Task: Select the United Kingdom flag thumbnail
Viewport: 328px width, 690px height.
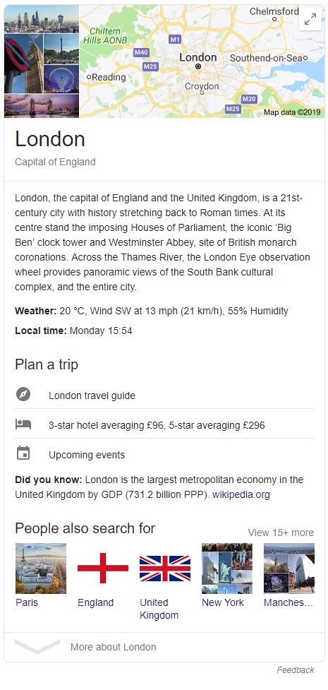Action: 165,569
